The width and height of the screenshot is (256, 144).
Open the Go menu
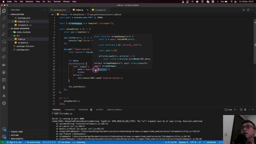(44, 2)
